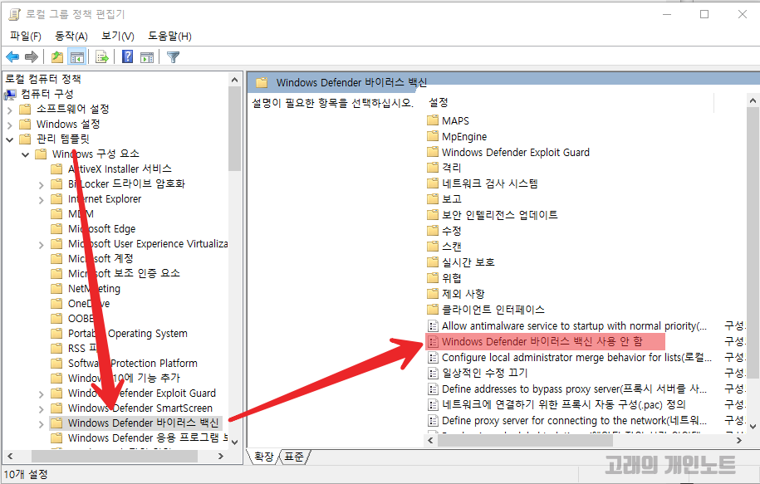Open the 스캔 folder

coord(451,247)
